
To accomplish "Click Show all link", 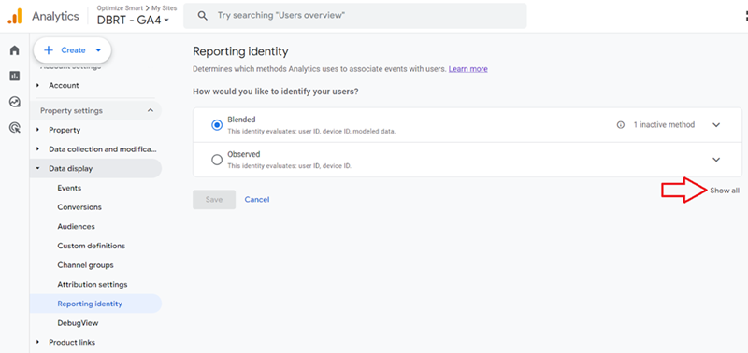I will point(725,191).
